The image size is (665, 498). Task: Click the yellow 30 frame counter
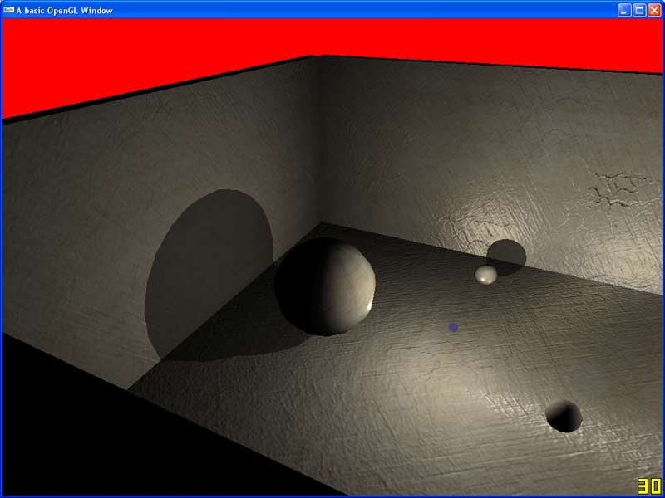coord(649,486)
